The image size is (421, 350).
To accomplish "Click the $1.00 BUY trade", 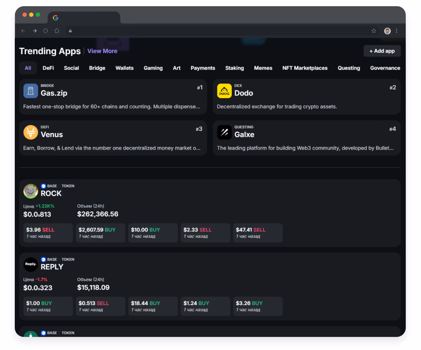I will (48, 306).
